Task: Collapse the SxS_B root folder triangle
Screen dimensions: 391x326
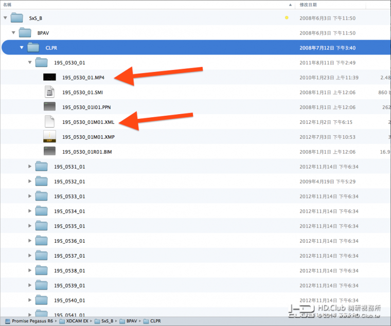Action: tap(5, 18)
